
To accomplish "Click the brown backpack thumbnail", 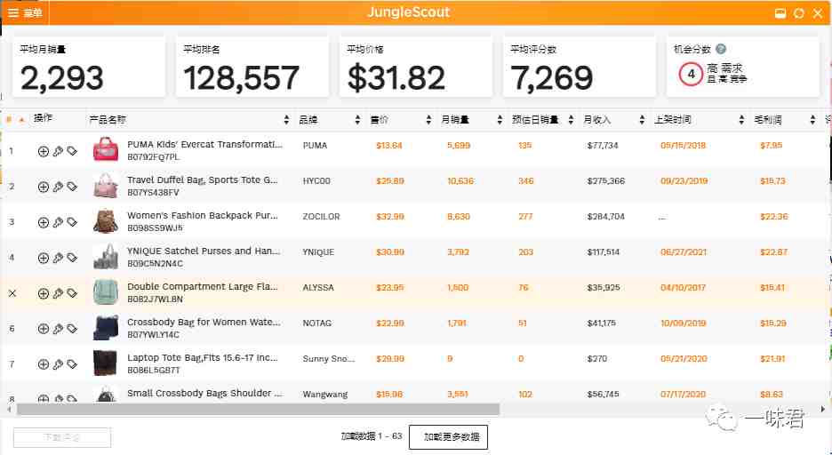I will tap(106, 221).
